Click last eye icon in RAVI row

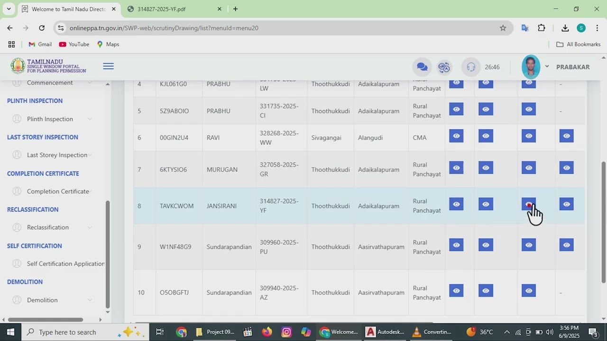pyautogui.click(x=566, y=136)
